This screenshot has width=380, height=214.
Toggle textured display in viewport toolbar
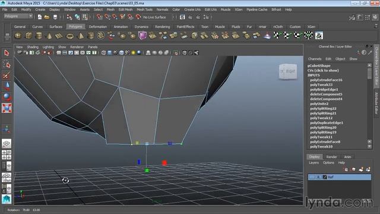[x=128, y=53]
